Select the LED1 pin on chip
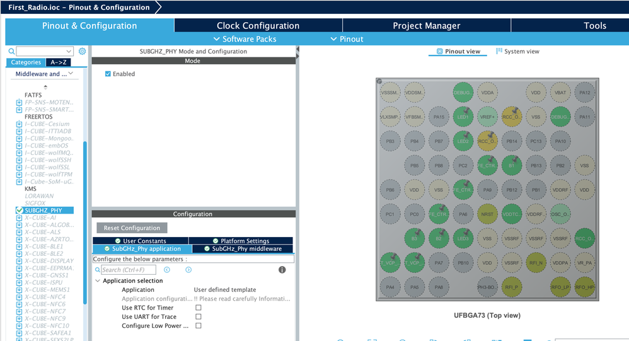Image resolution: width=629 pixels, height=341 pixels. (463, 117)
